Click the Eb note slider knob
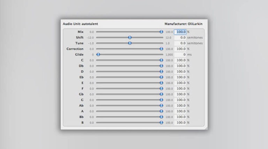The image size is (268, 149). [161, 77]
